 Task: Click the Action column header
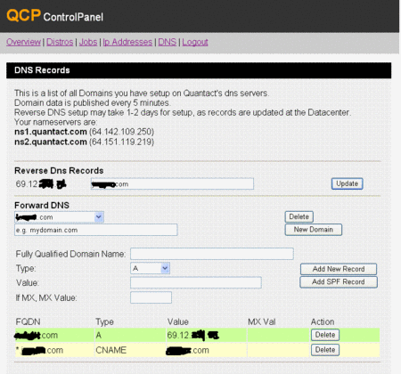click(x=323, y=321)
